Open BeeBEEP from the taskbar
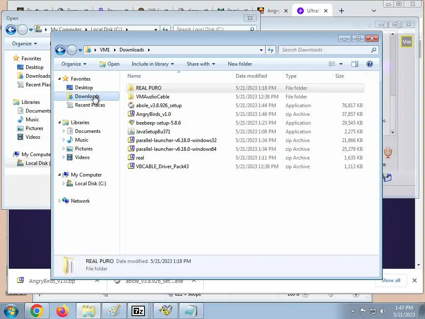 tap(166, 311)
